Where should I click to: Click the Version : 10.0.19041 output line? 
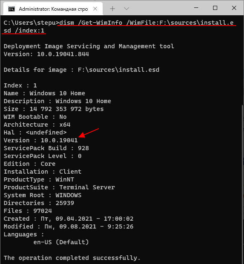point(41,140)
